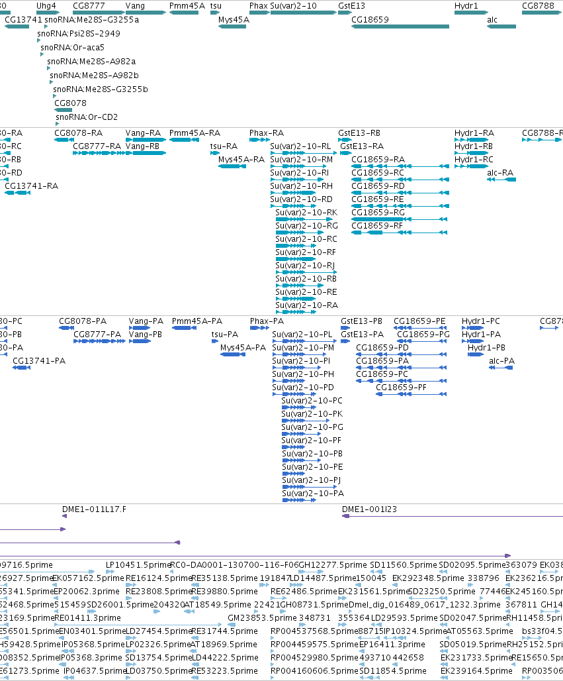This screenshot has height=681, width=563.
Task: Click the Hydr1-RC transcript label
Action: [x=474, y=160]
